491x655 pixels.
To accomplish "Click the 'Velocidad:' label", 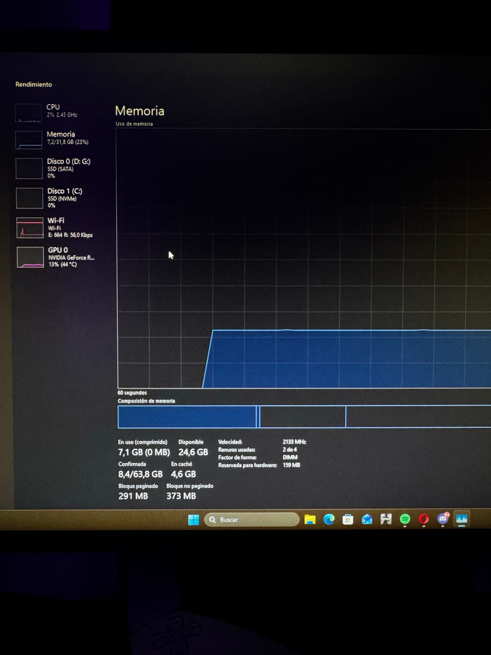I will click(230, 442).
